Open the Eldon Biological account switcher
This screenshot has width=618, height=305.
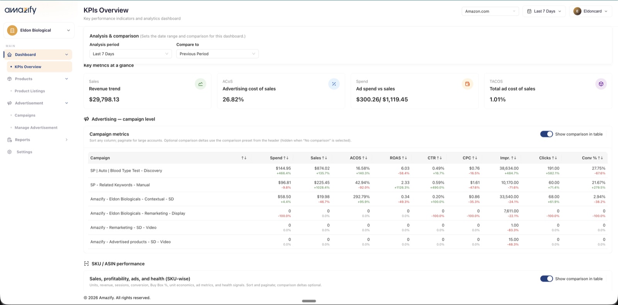pyautogui.click(x=39, y=30)
